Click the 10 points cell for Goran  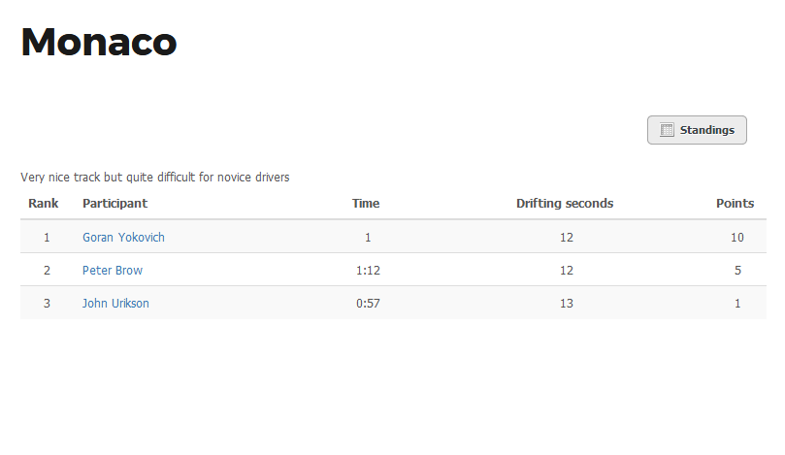tap(736, 238)
